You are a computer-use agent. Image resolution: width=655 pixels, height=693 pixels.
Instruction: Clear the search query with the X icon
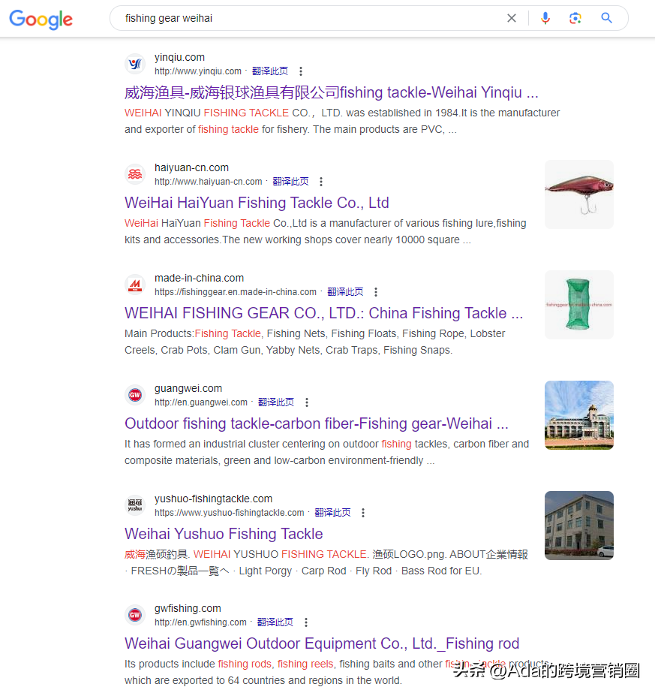[x=512, y=18]
